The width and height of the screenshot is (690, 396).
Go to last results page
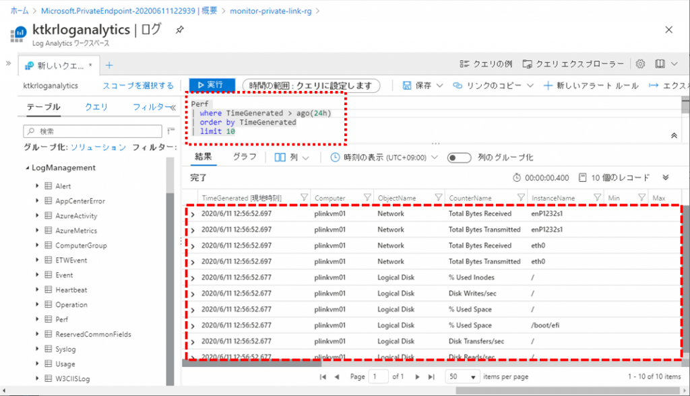tap(431, 376)
